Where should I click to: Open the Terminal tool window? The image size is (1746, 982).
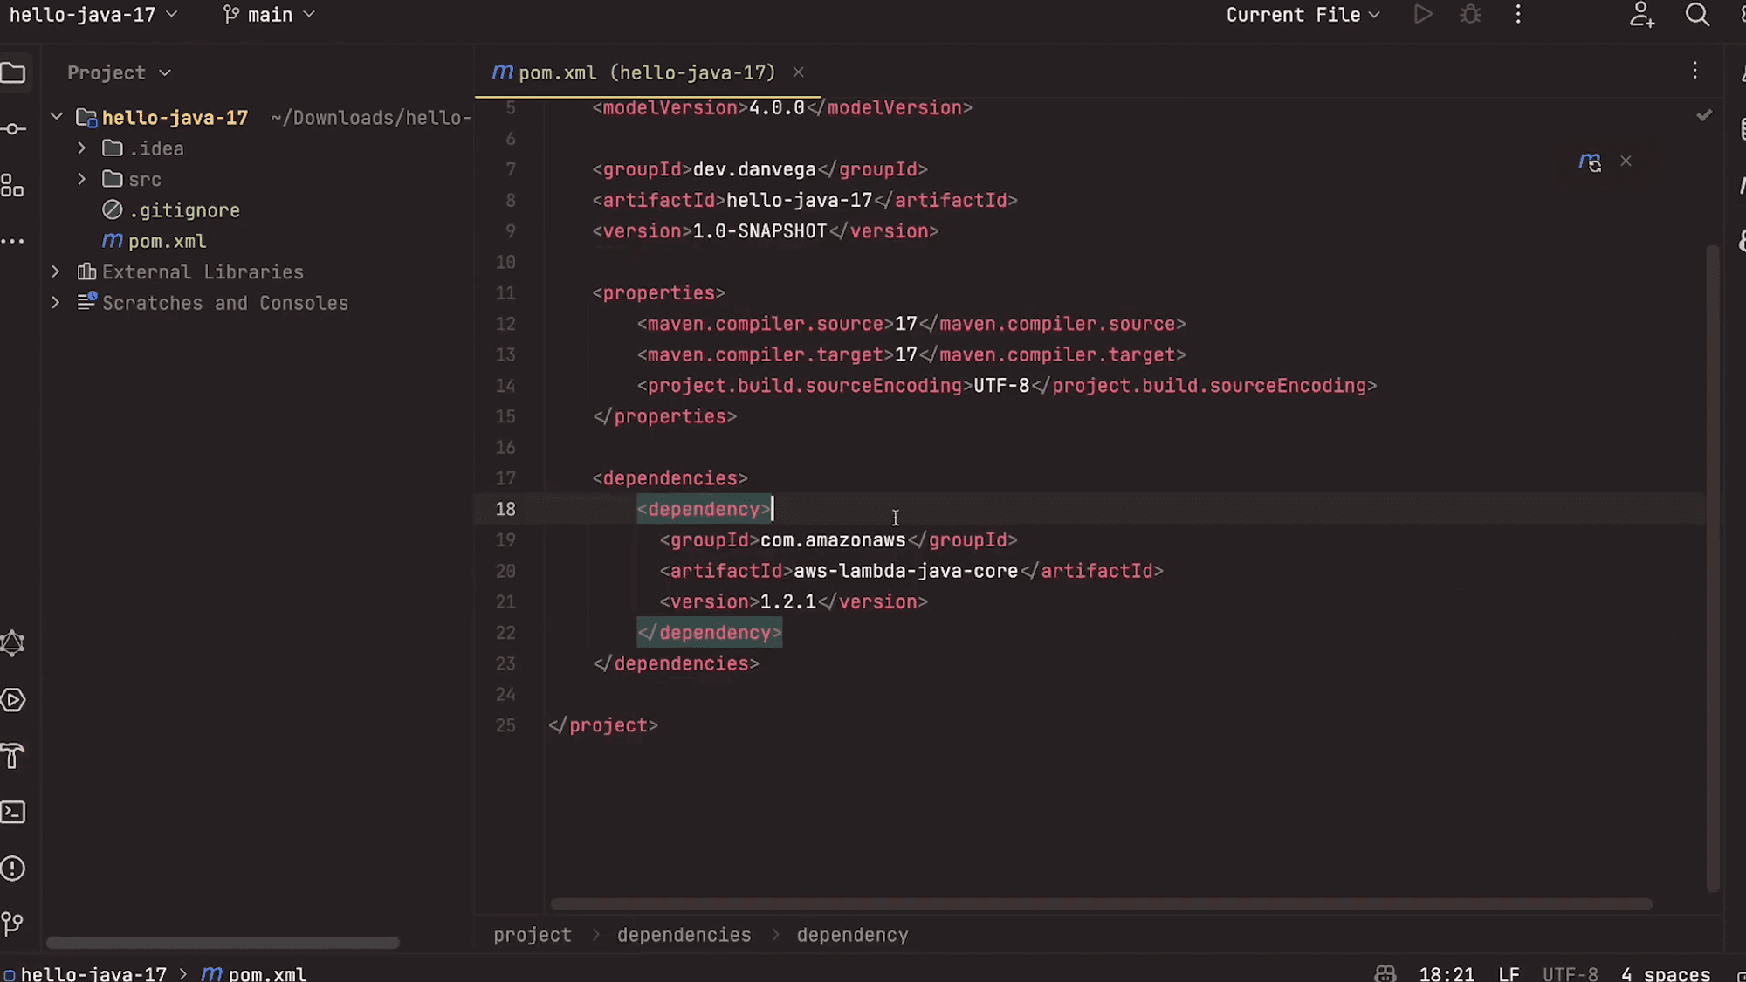coord(13,812)
